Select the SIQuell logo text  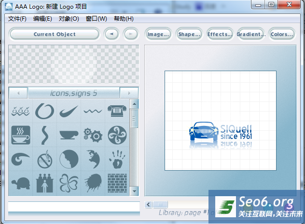pos(236,129)
